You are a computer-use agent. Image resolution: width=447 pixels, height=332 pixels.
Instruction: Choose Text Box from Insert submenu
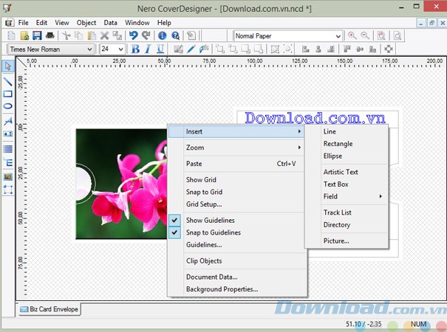335,184
